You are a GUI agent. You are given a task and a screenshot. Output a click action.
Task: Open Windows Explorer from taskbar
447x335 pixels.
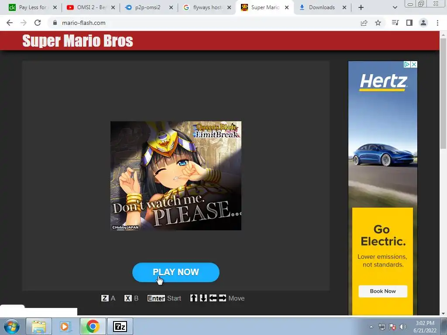[x=39, y=326]
